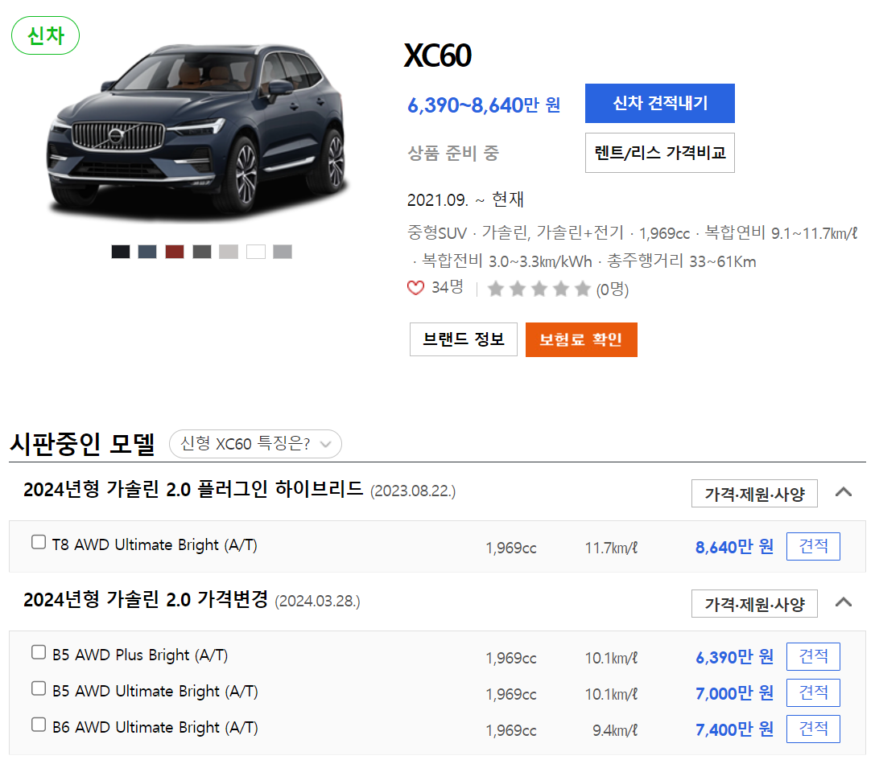Open 브랜드 정보 button
The height and width of the screenshot is (764, 875).
click(463, 339)
